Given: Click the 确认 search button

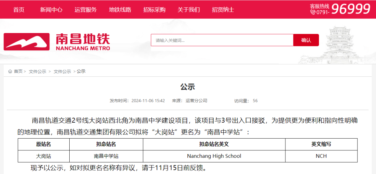Looking at the screenshot, I should tap(306, 40).
